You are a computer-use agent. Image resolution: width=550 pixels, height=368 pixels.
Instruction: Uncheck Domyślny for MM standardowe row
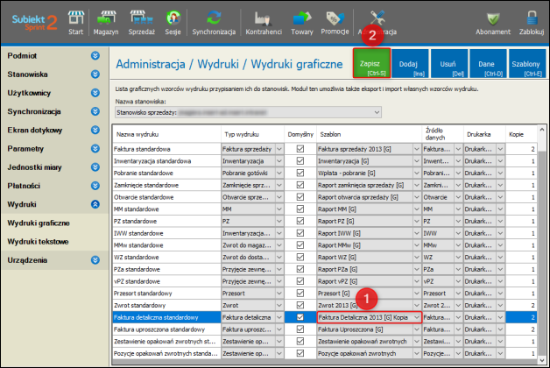tap(300, 209)
